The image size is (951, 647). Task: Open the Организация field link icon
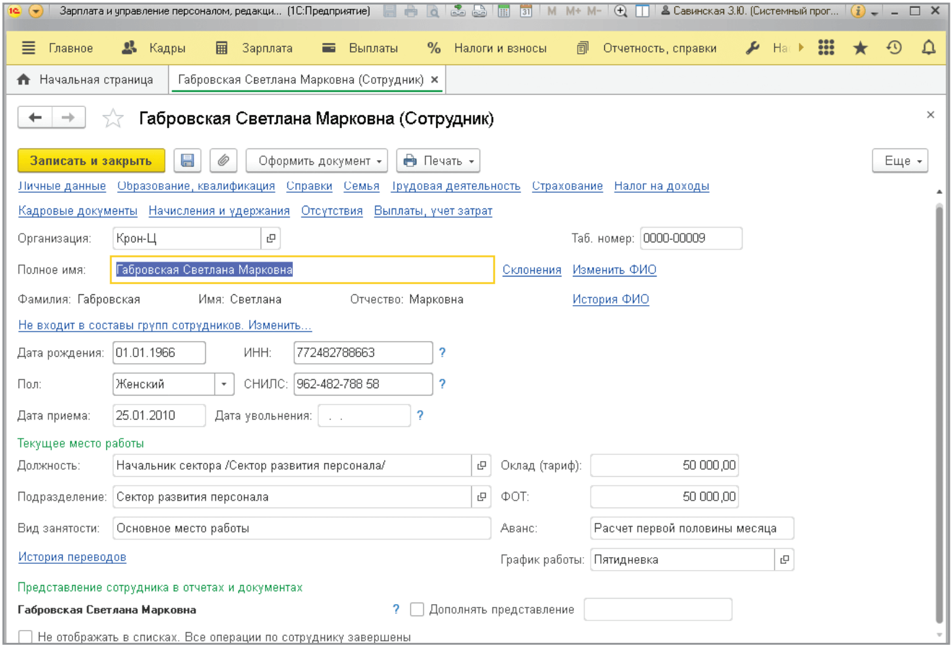270,238
